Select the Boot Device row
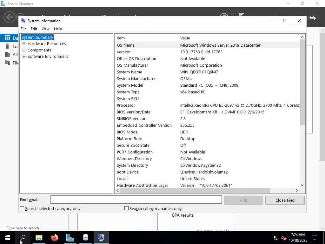325x244 pixels. [x=208, y=172]
